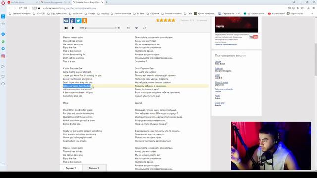The width and height of the screenshot is (317, 178).
Task: Focus the address bar URL field
Action: pos(69,8)
